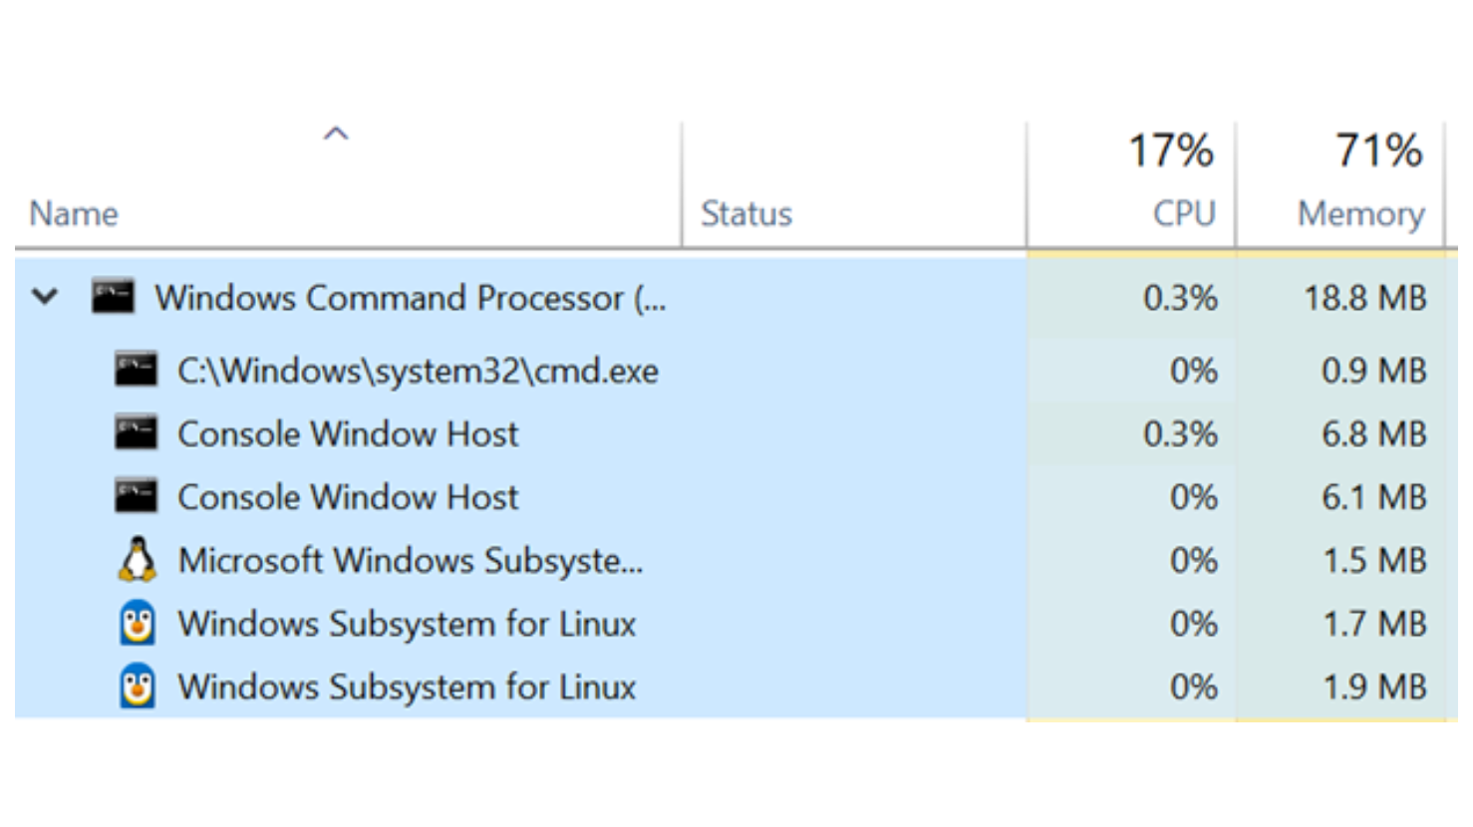
Task: Sort processes by Status column header
Action: tap(745, 213)
